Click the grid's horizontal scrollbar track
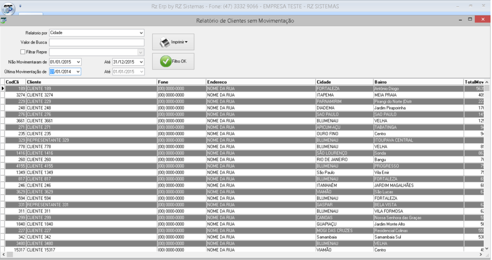 click(240, 254)
